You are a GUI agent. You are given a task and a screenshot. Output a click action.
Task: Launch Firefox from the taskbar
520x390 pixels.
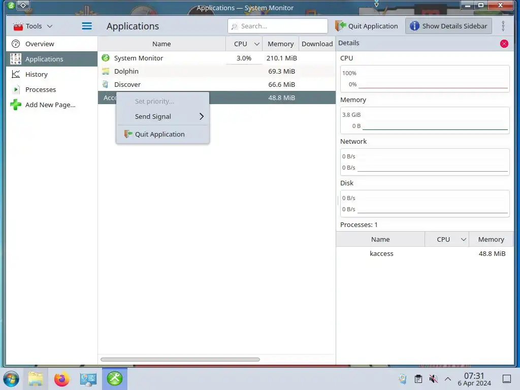coord(61,379)
